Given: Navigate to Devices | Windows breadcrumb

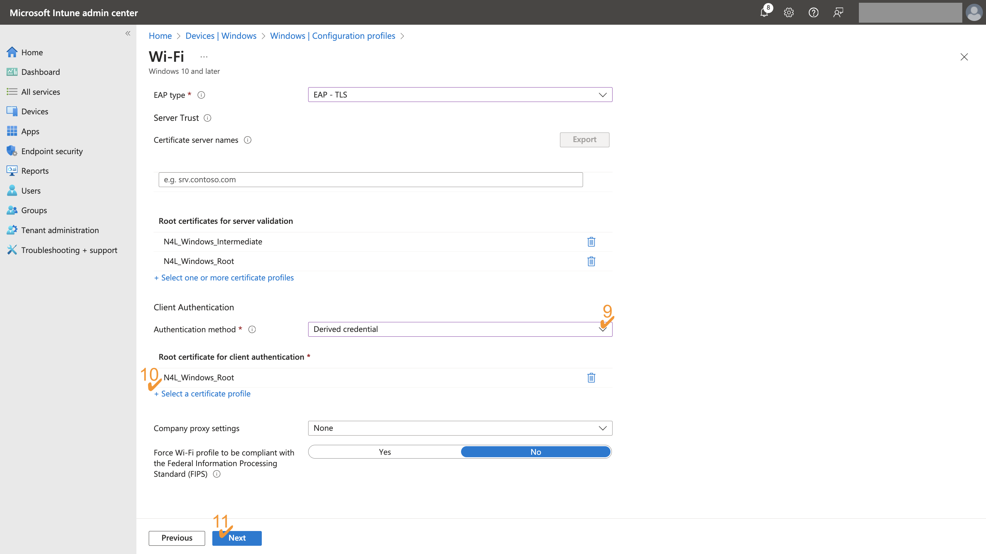Looking at the screenshot, I should coord(221,36).
